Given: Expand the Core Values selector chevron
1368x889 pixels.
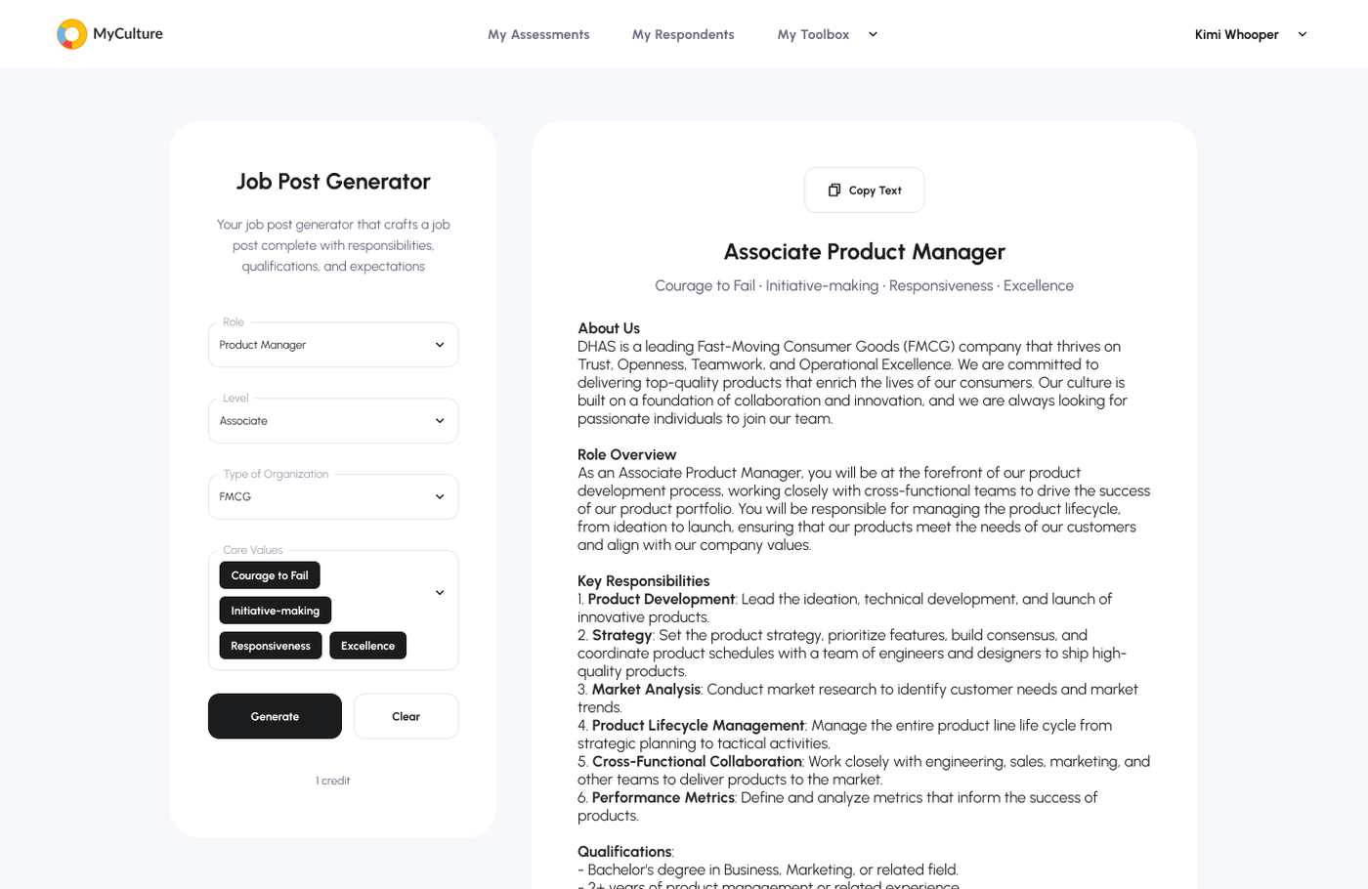Looking at the screenshot, I should pos(440,592).
